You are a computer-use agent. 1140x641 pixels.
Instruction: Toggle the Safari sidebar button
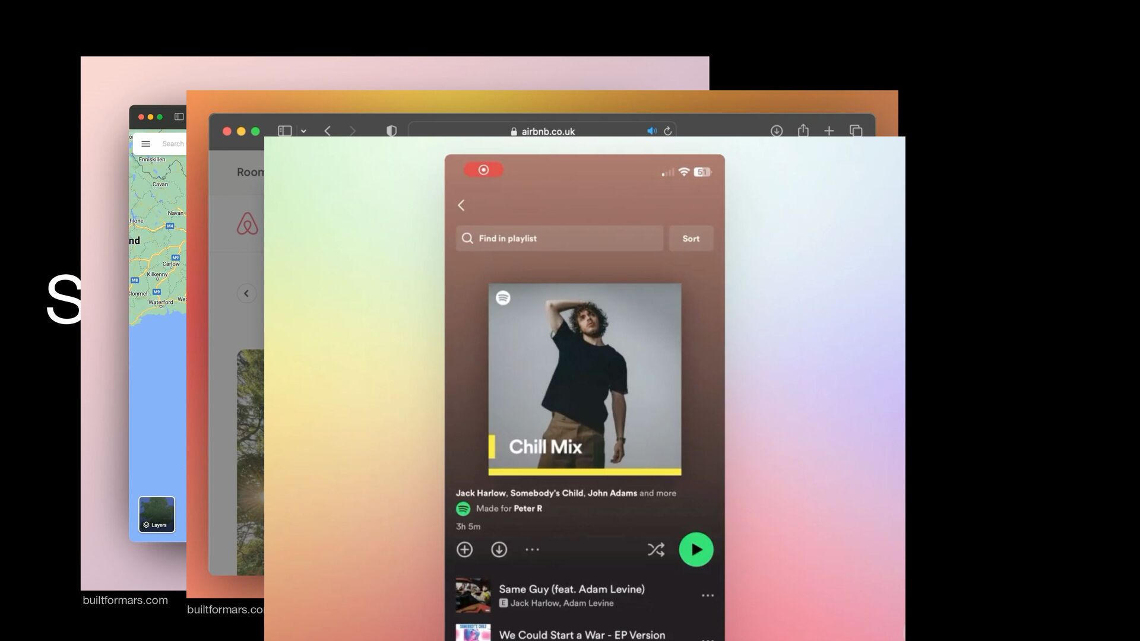[284, 131]
